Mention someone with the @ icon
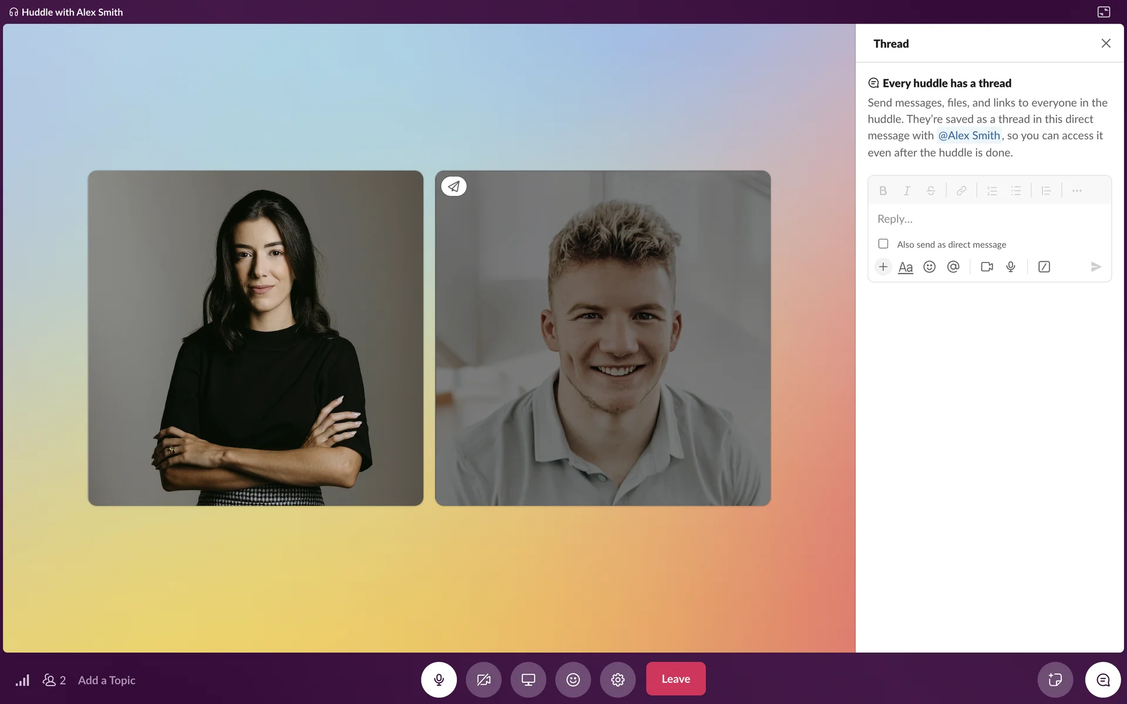Screen dimensions: 1127x704 (953, 267)
